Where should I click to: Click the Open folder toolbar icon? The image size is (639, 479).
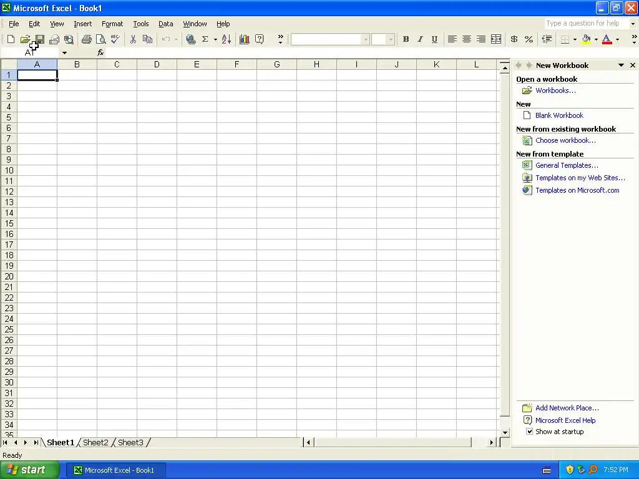click(25, 39)
